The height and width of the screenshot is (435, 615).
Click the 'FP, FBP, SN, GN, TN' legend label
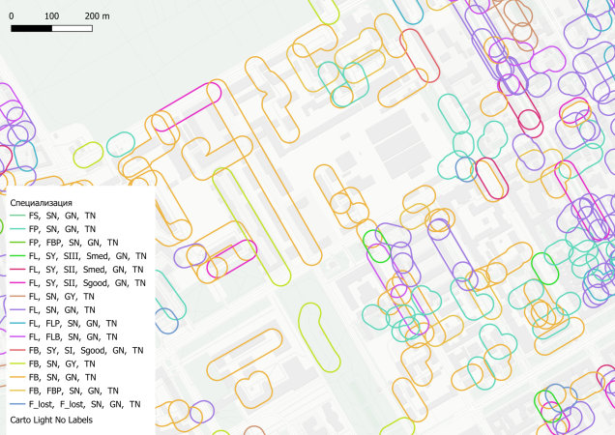73,243
